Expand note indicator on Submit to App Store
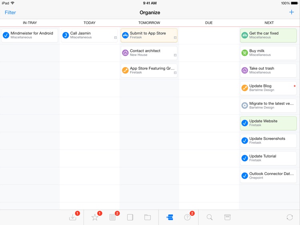The height and width of the screenshot is (225, 300). (175, 38)
